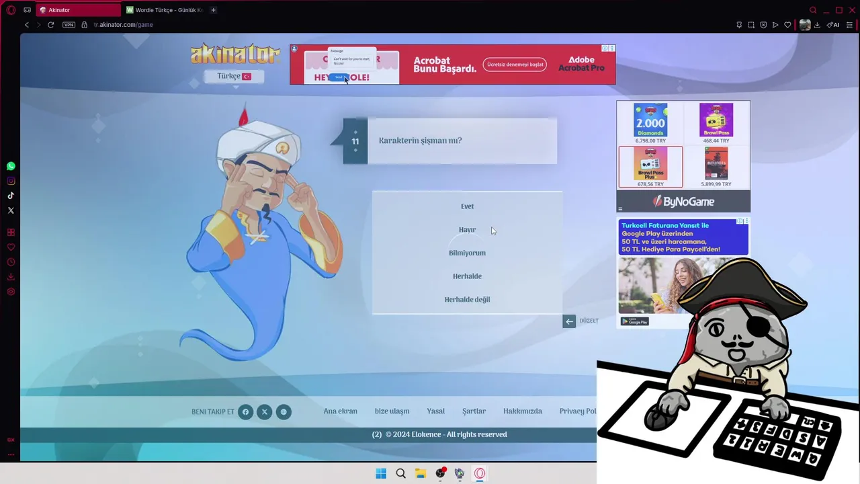
Task: Answer Bilmiyorum to the question
Action: (467, 253)
